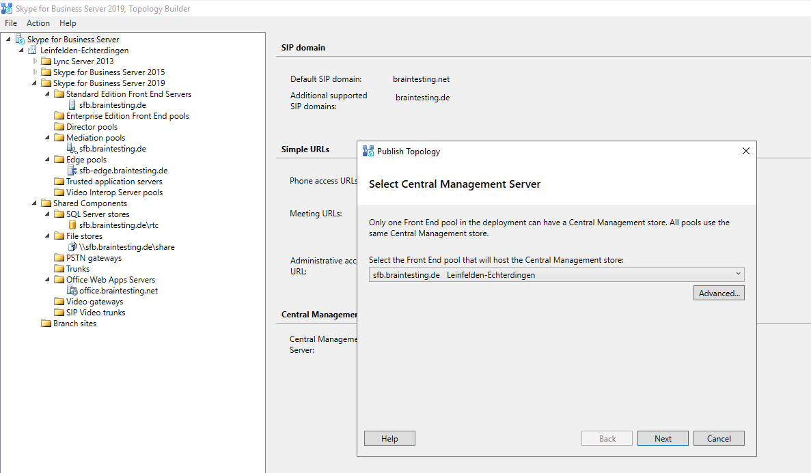The width and height of the screenshot is (811, 473).
Task: Click the office.braintesting.net server icon
Action: pos(72,291)
